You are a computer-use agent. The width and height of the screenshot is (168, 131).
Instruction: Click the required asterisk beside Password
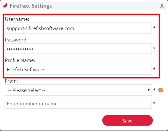154,48
